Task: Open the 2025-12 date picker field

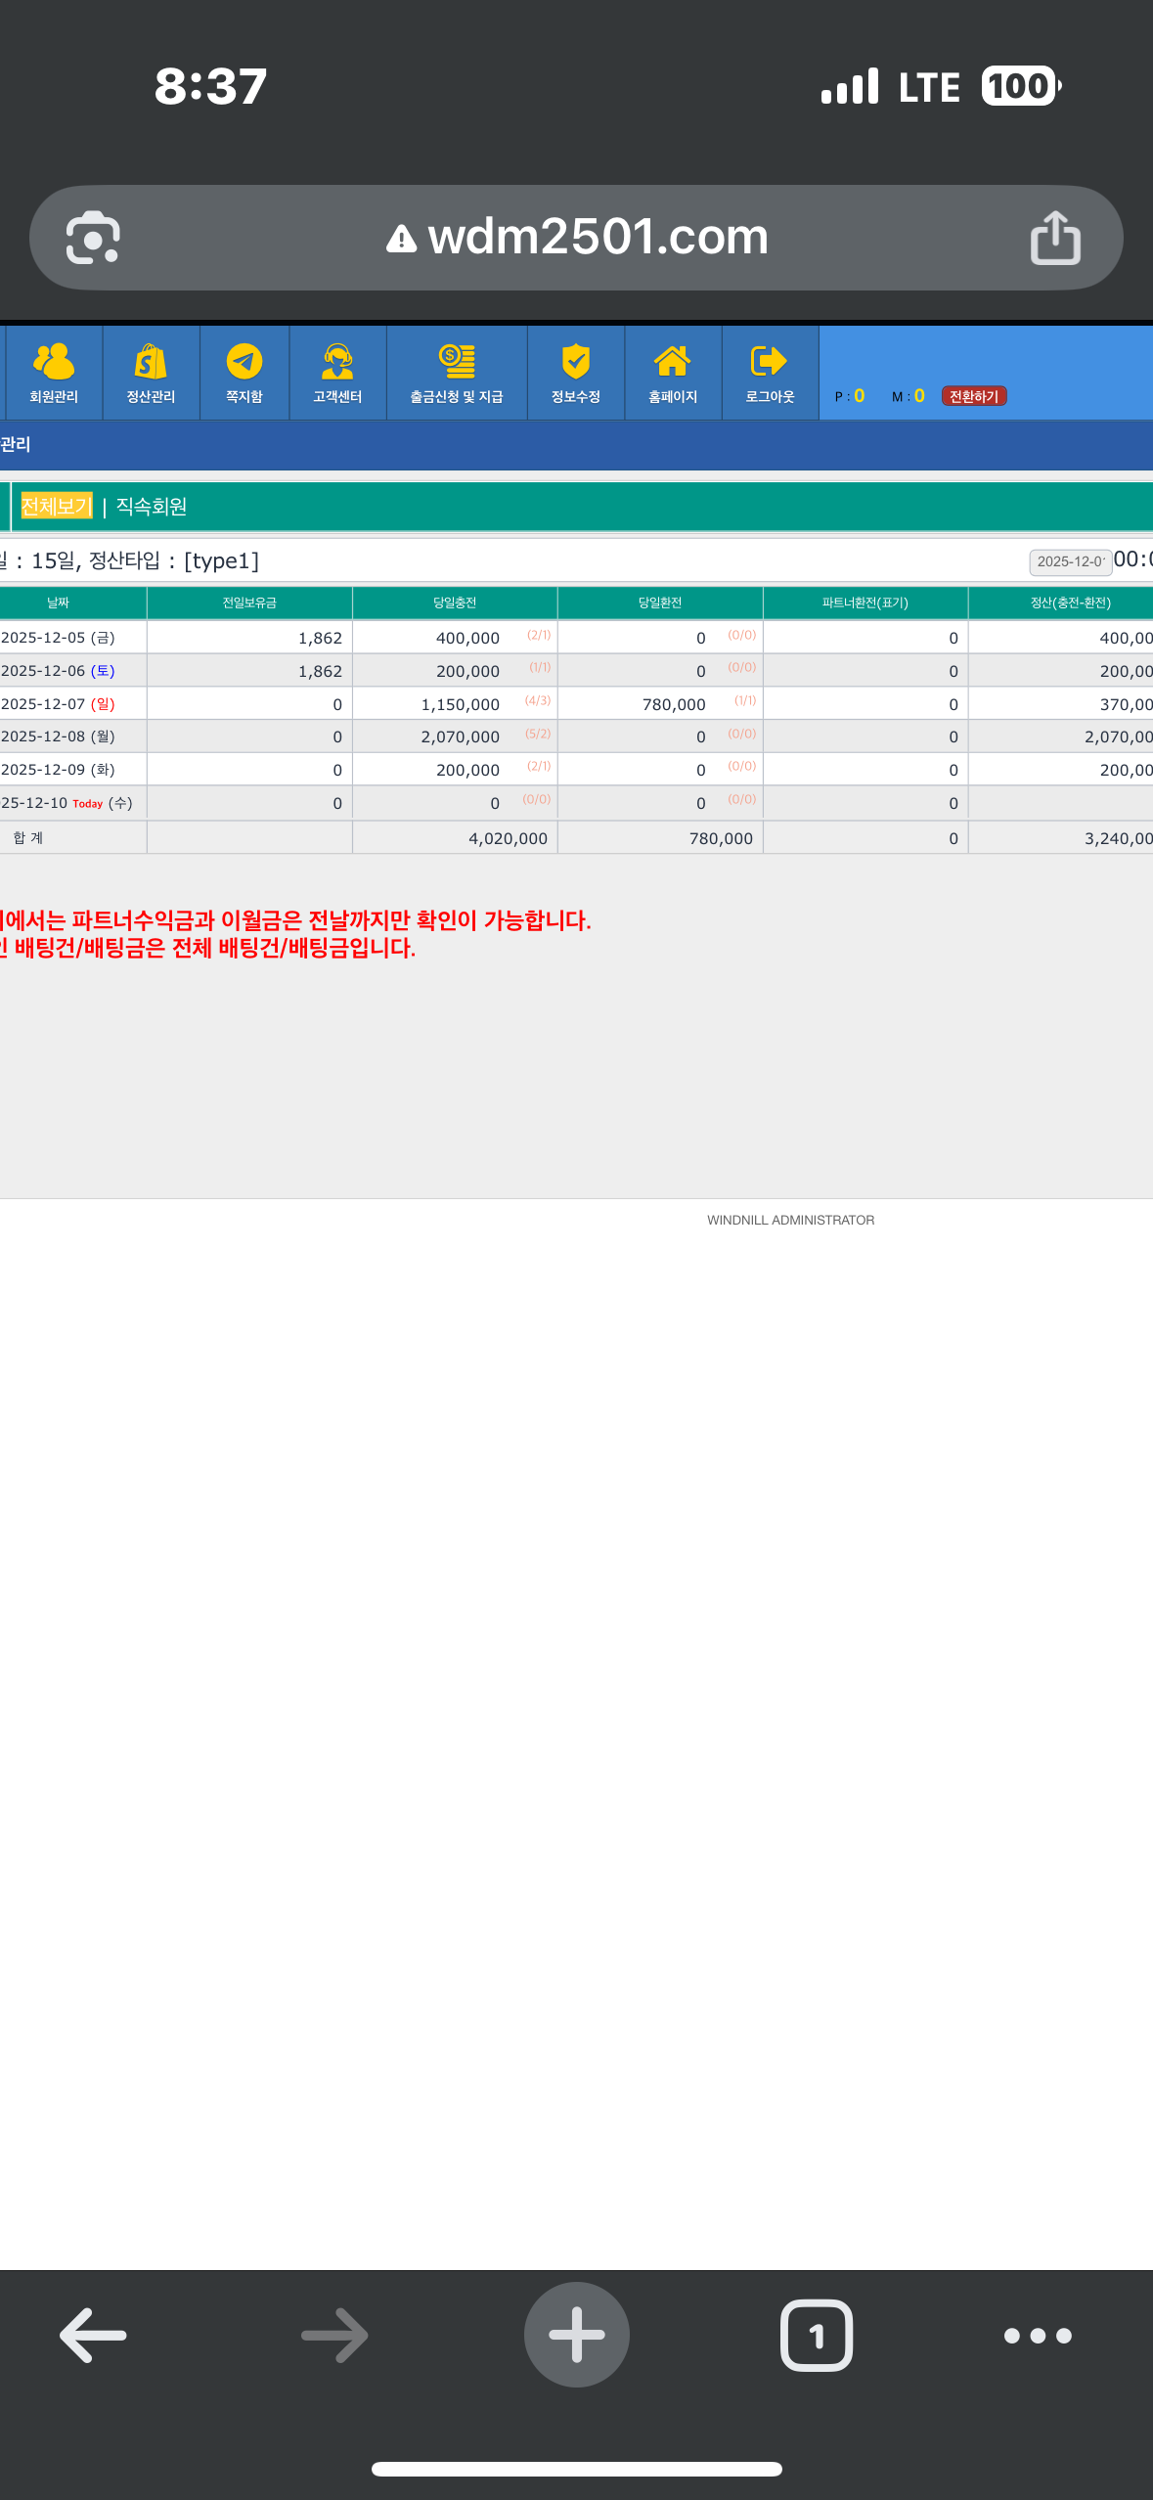Action: pyautogui.click(x=1070, y=561)
